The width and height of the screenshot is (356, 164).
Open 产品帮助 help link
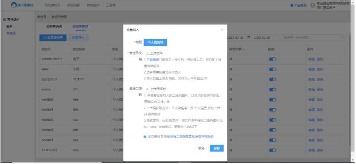[x=299, y=5]
